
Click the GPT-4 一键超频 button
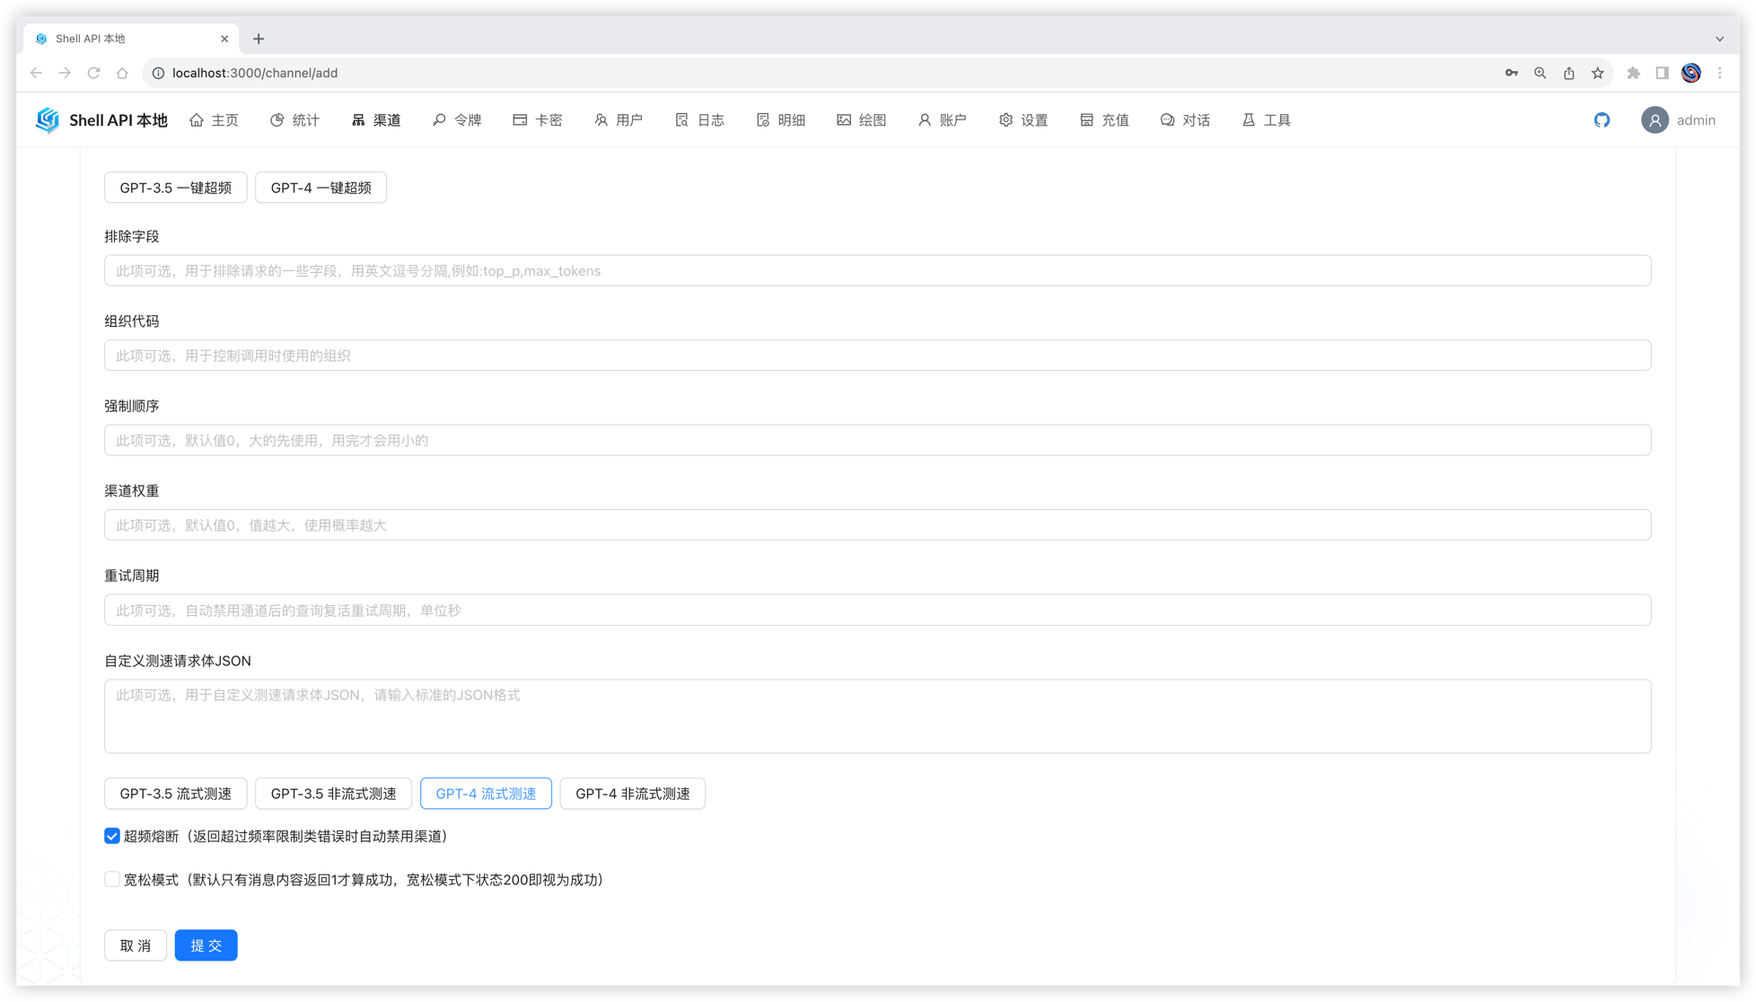(320, 188)
